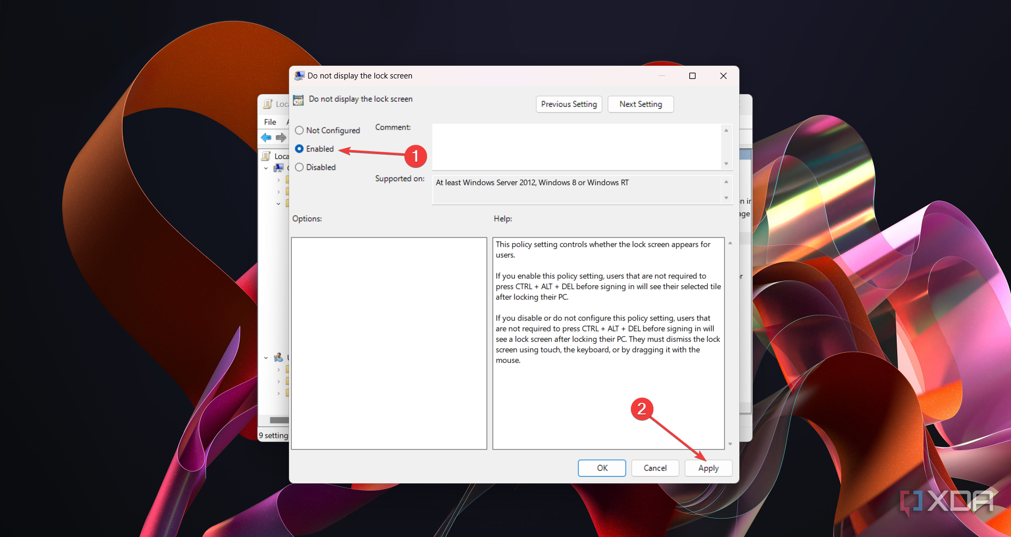Click the dialog title bar policy icon
The height and width of the screenshot is (537, 1011).
pos(300,76)
